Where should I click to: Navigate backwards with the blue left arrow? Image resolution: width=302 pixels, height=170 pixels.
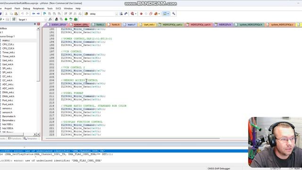click(x=34, y=14)
